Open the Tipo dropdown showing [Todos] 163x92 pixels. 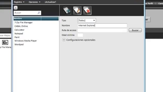tap(87, 20)
